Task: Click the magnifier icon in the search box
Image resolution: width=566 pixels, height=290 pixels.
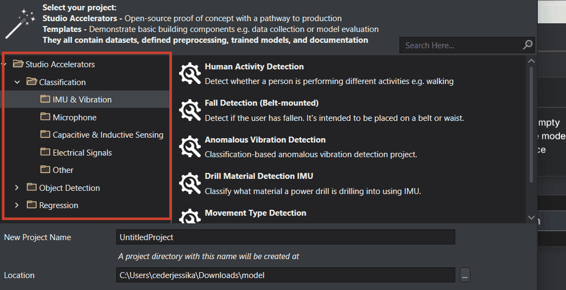Action: (x=527, y=45)
